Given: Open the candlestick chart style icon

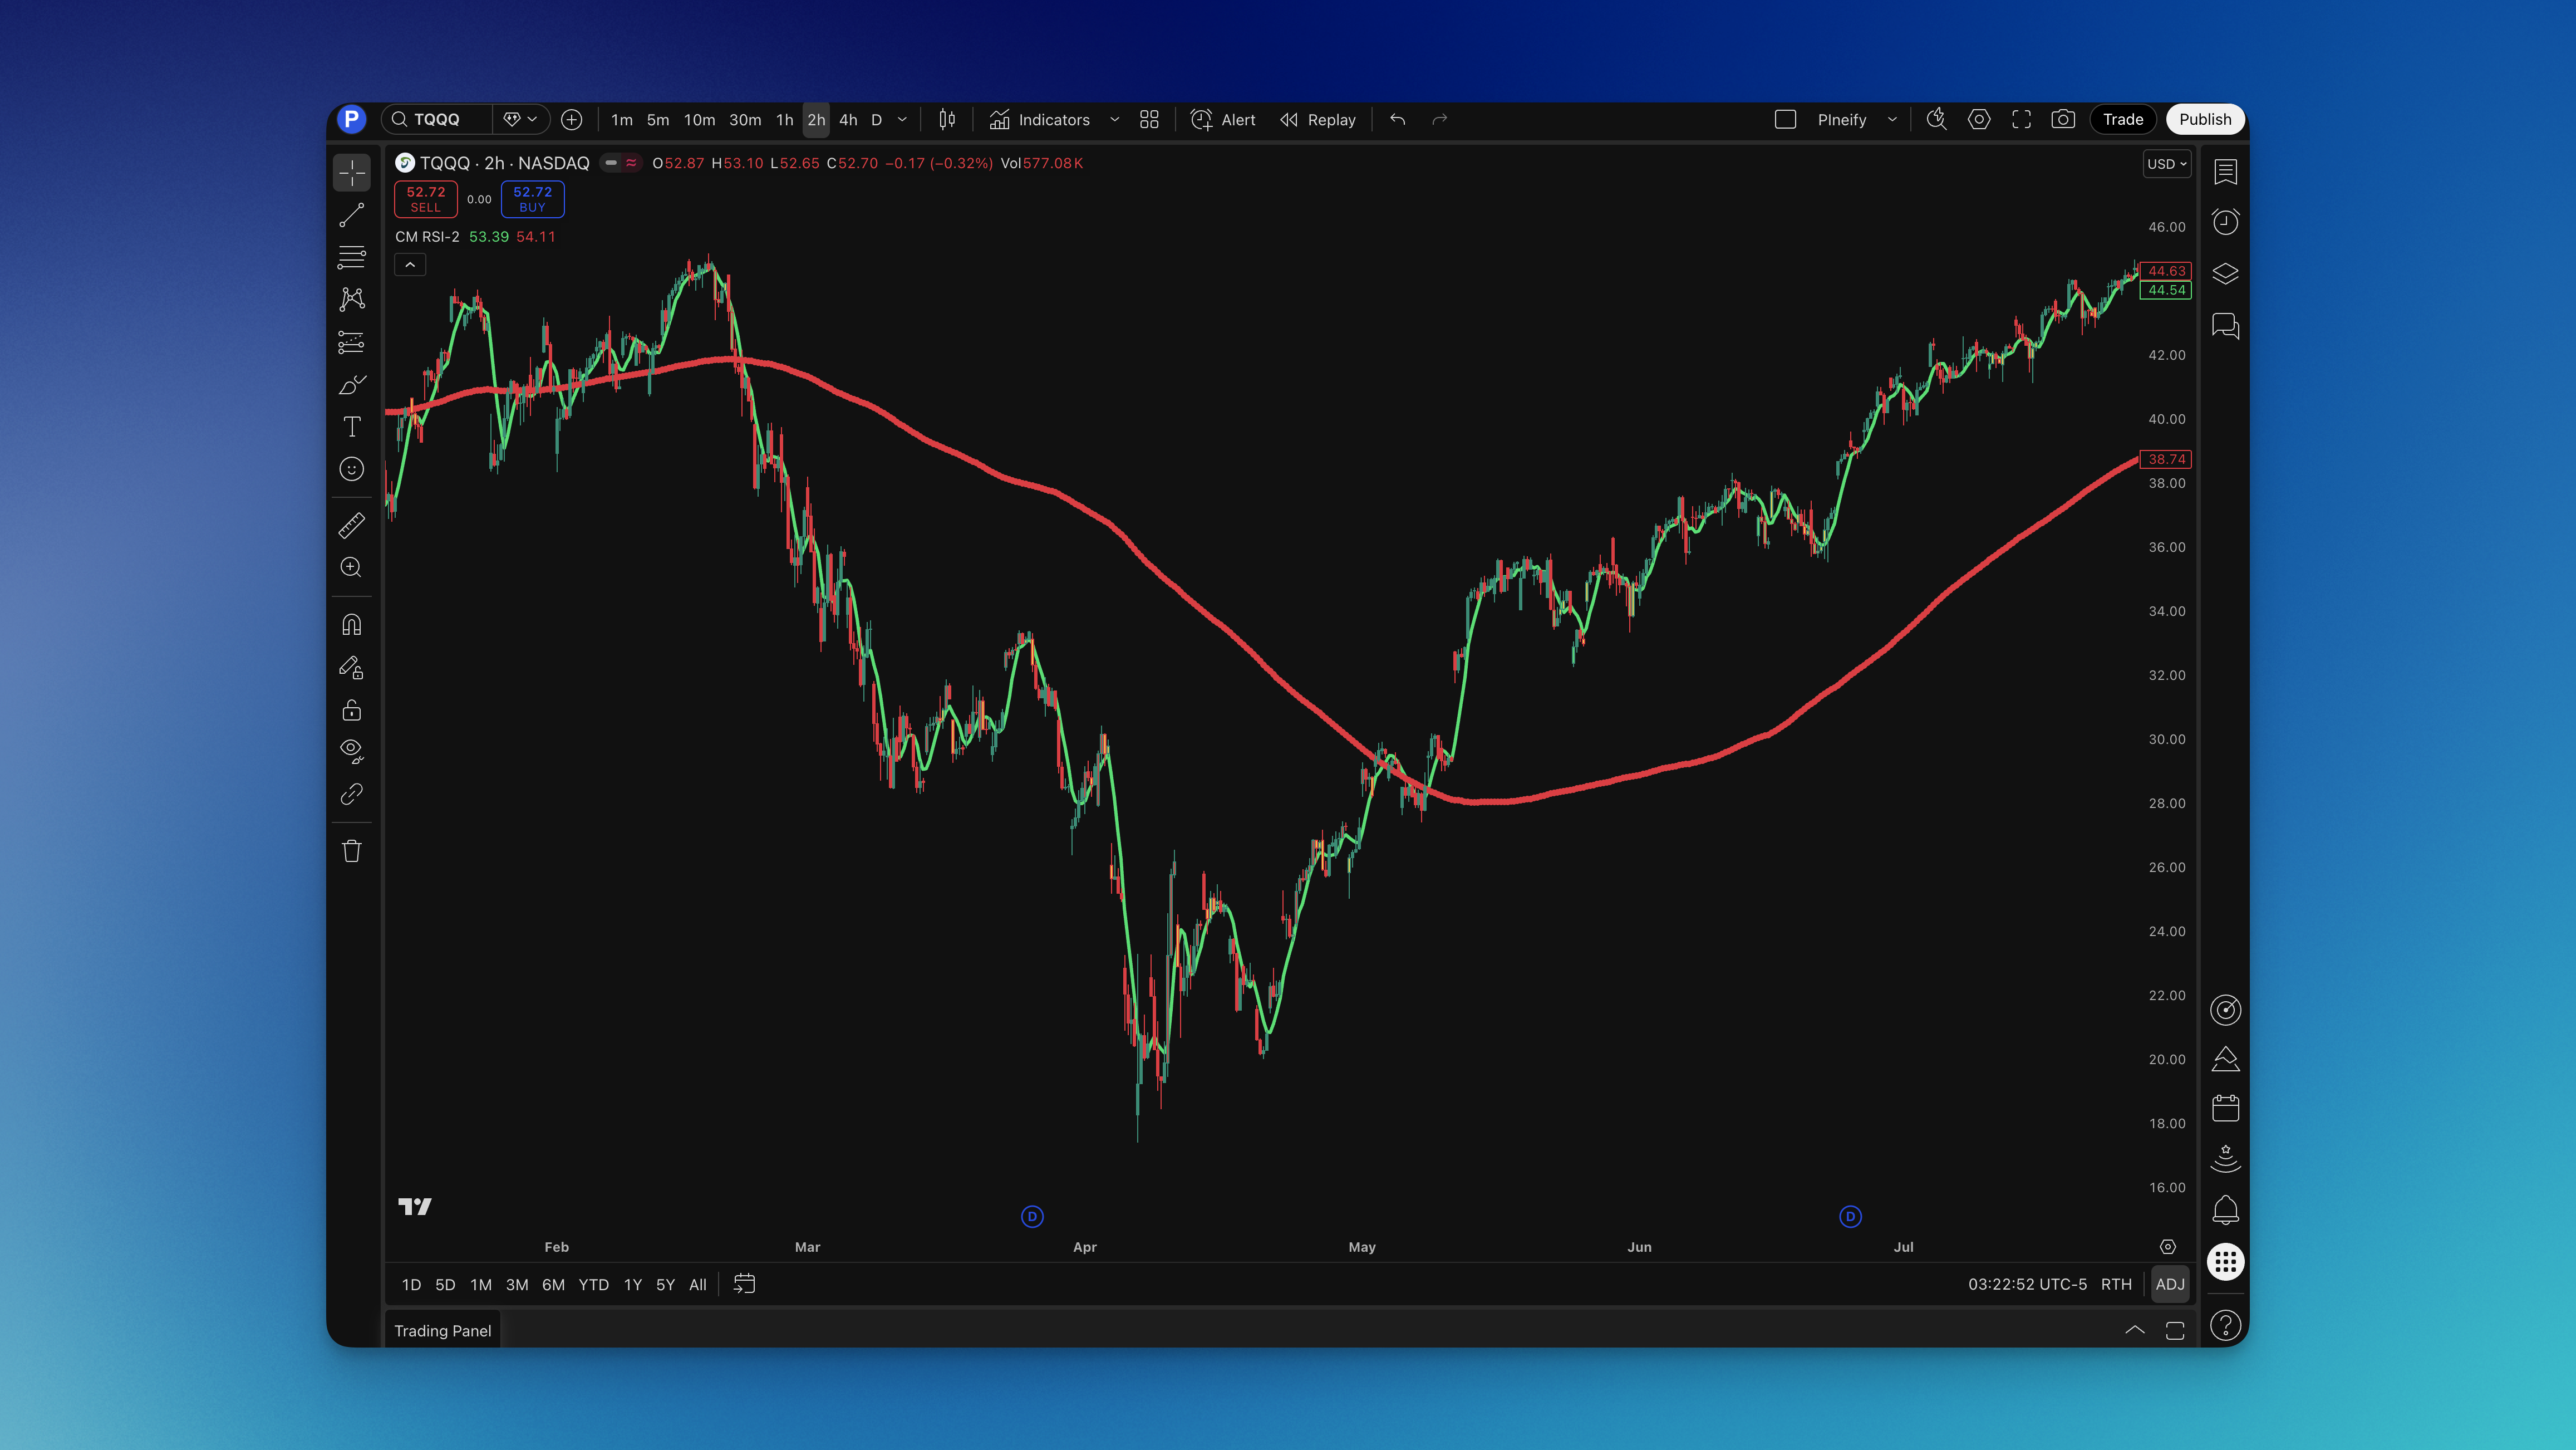Looking at the screenshot, I should point(947,120).
